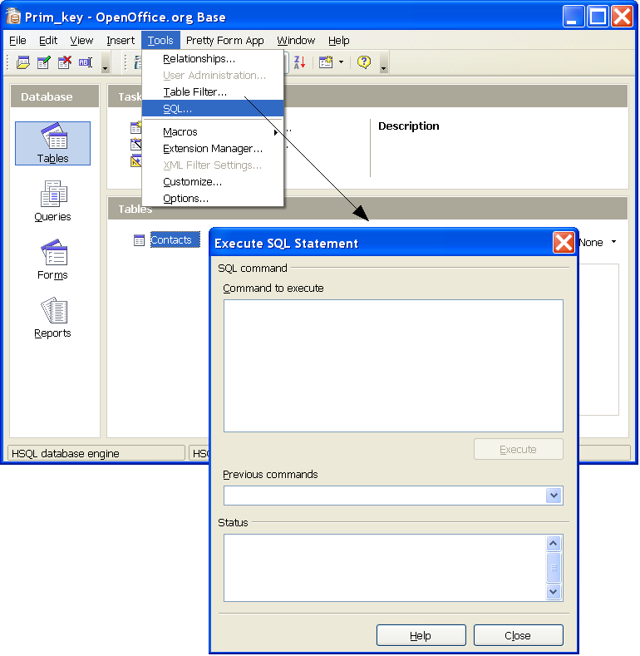
Task: Click inside the Command to execute field
Action: coord(393,366)
